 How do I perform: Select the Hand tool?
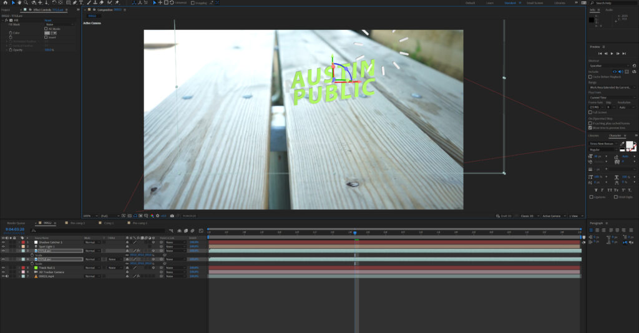point(19,2)
